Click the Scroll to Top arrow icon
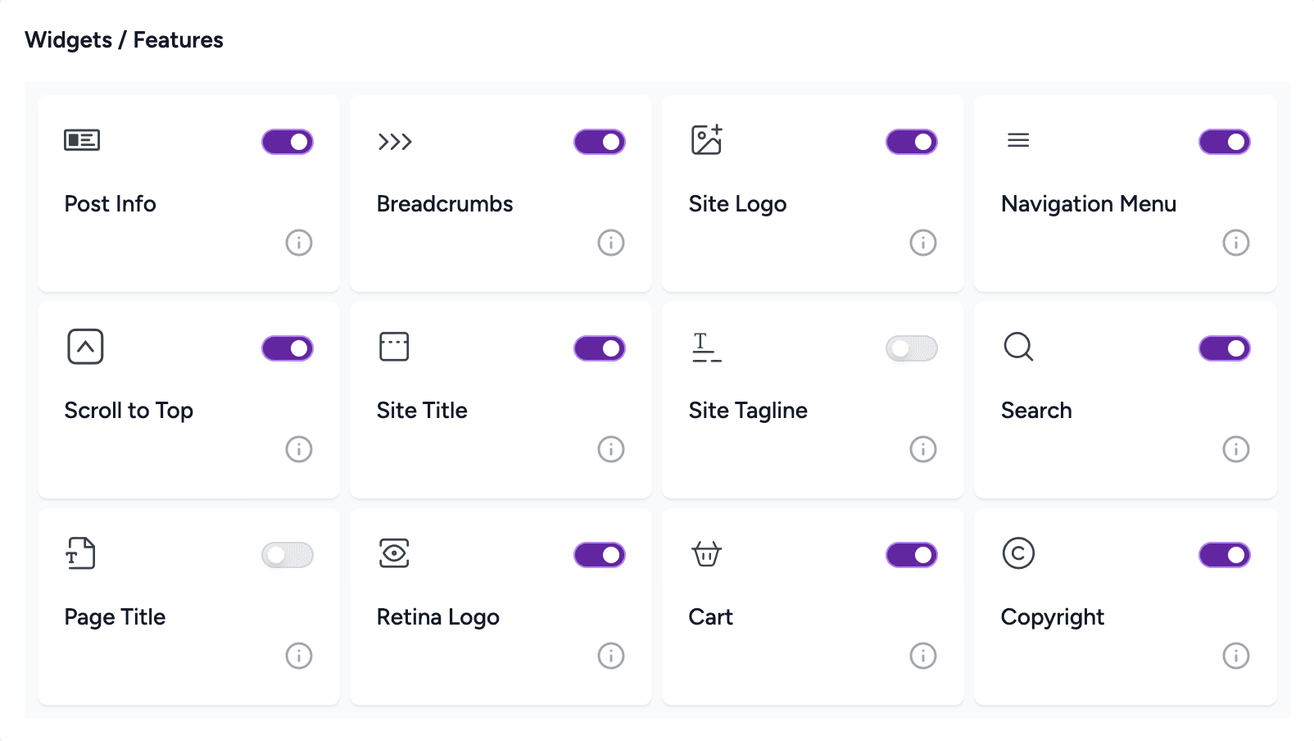Screen dimensions: 1314x741 click(83, 346)
